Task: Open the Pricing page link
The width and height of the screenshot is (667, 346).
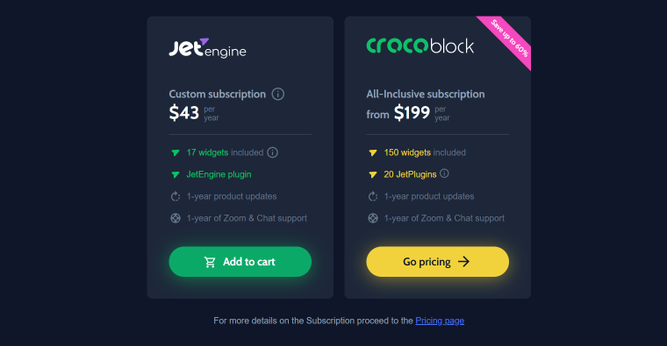Action: pos(440,321)
